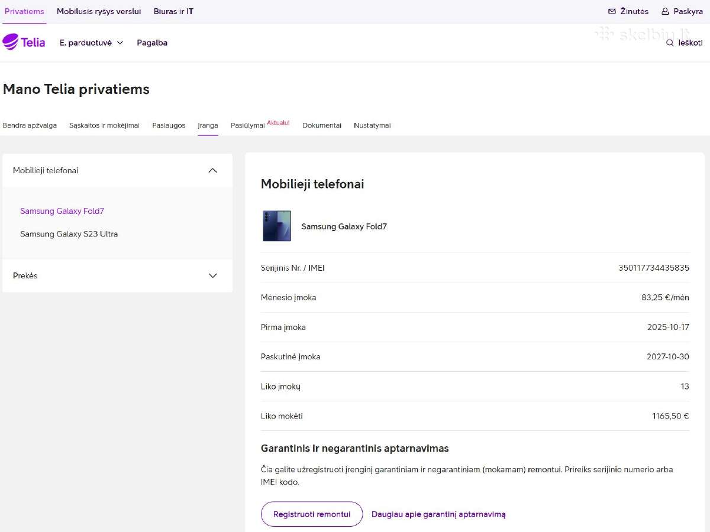Go to the Nustatymai tab

click(x=372, y=125)
